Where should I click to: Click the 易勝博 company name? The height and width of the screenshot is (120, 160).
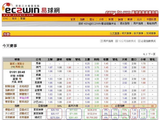(x=38, y=83)
